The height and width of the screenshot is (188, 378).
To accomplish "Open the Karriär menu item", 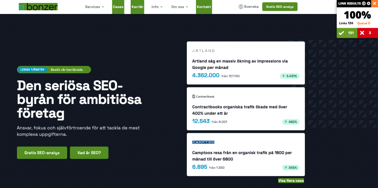I will pyautogui.click(x=137, y=7).
